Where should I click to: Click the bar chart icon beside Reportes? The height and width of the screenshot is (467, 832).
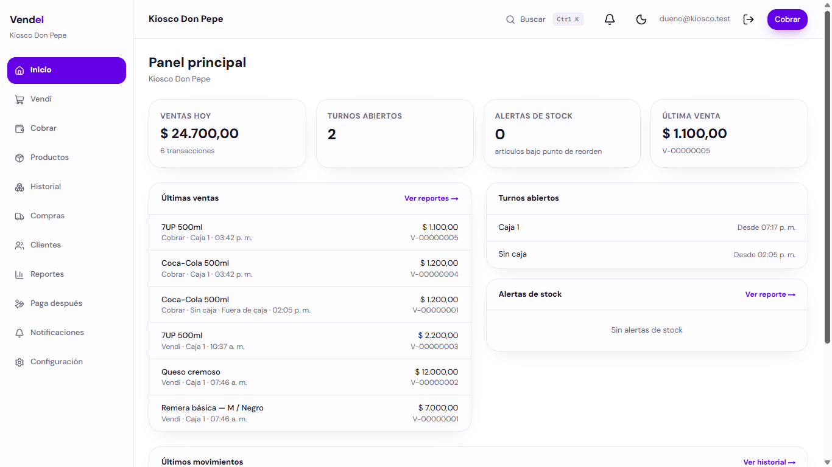click(19, 274)
